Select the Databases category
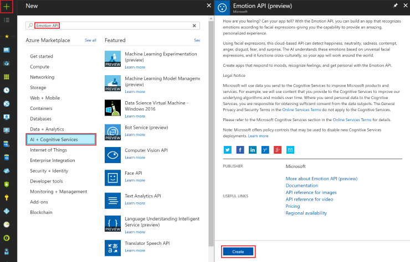This screenshot has width=410, height=262. [40, 119]
